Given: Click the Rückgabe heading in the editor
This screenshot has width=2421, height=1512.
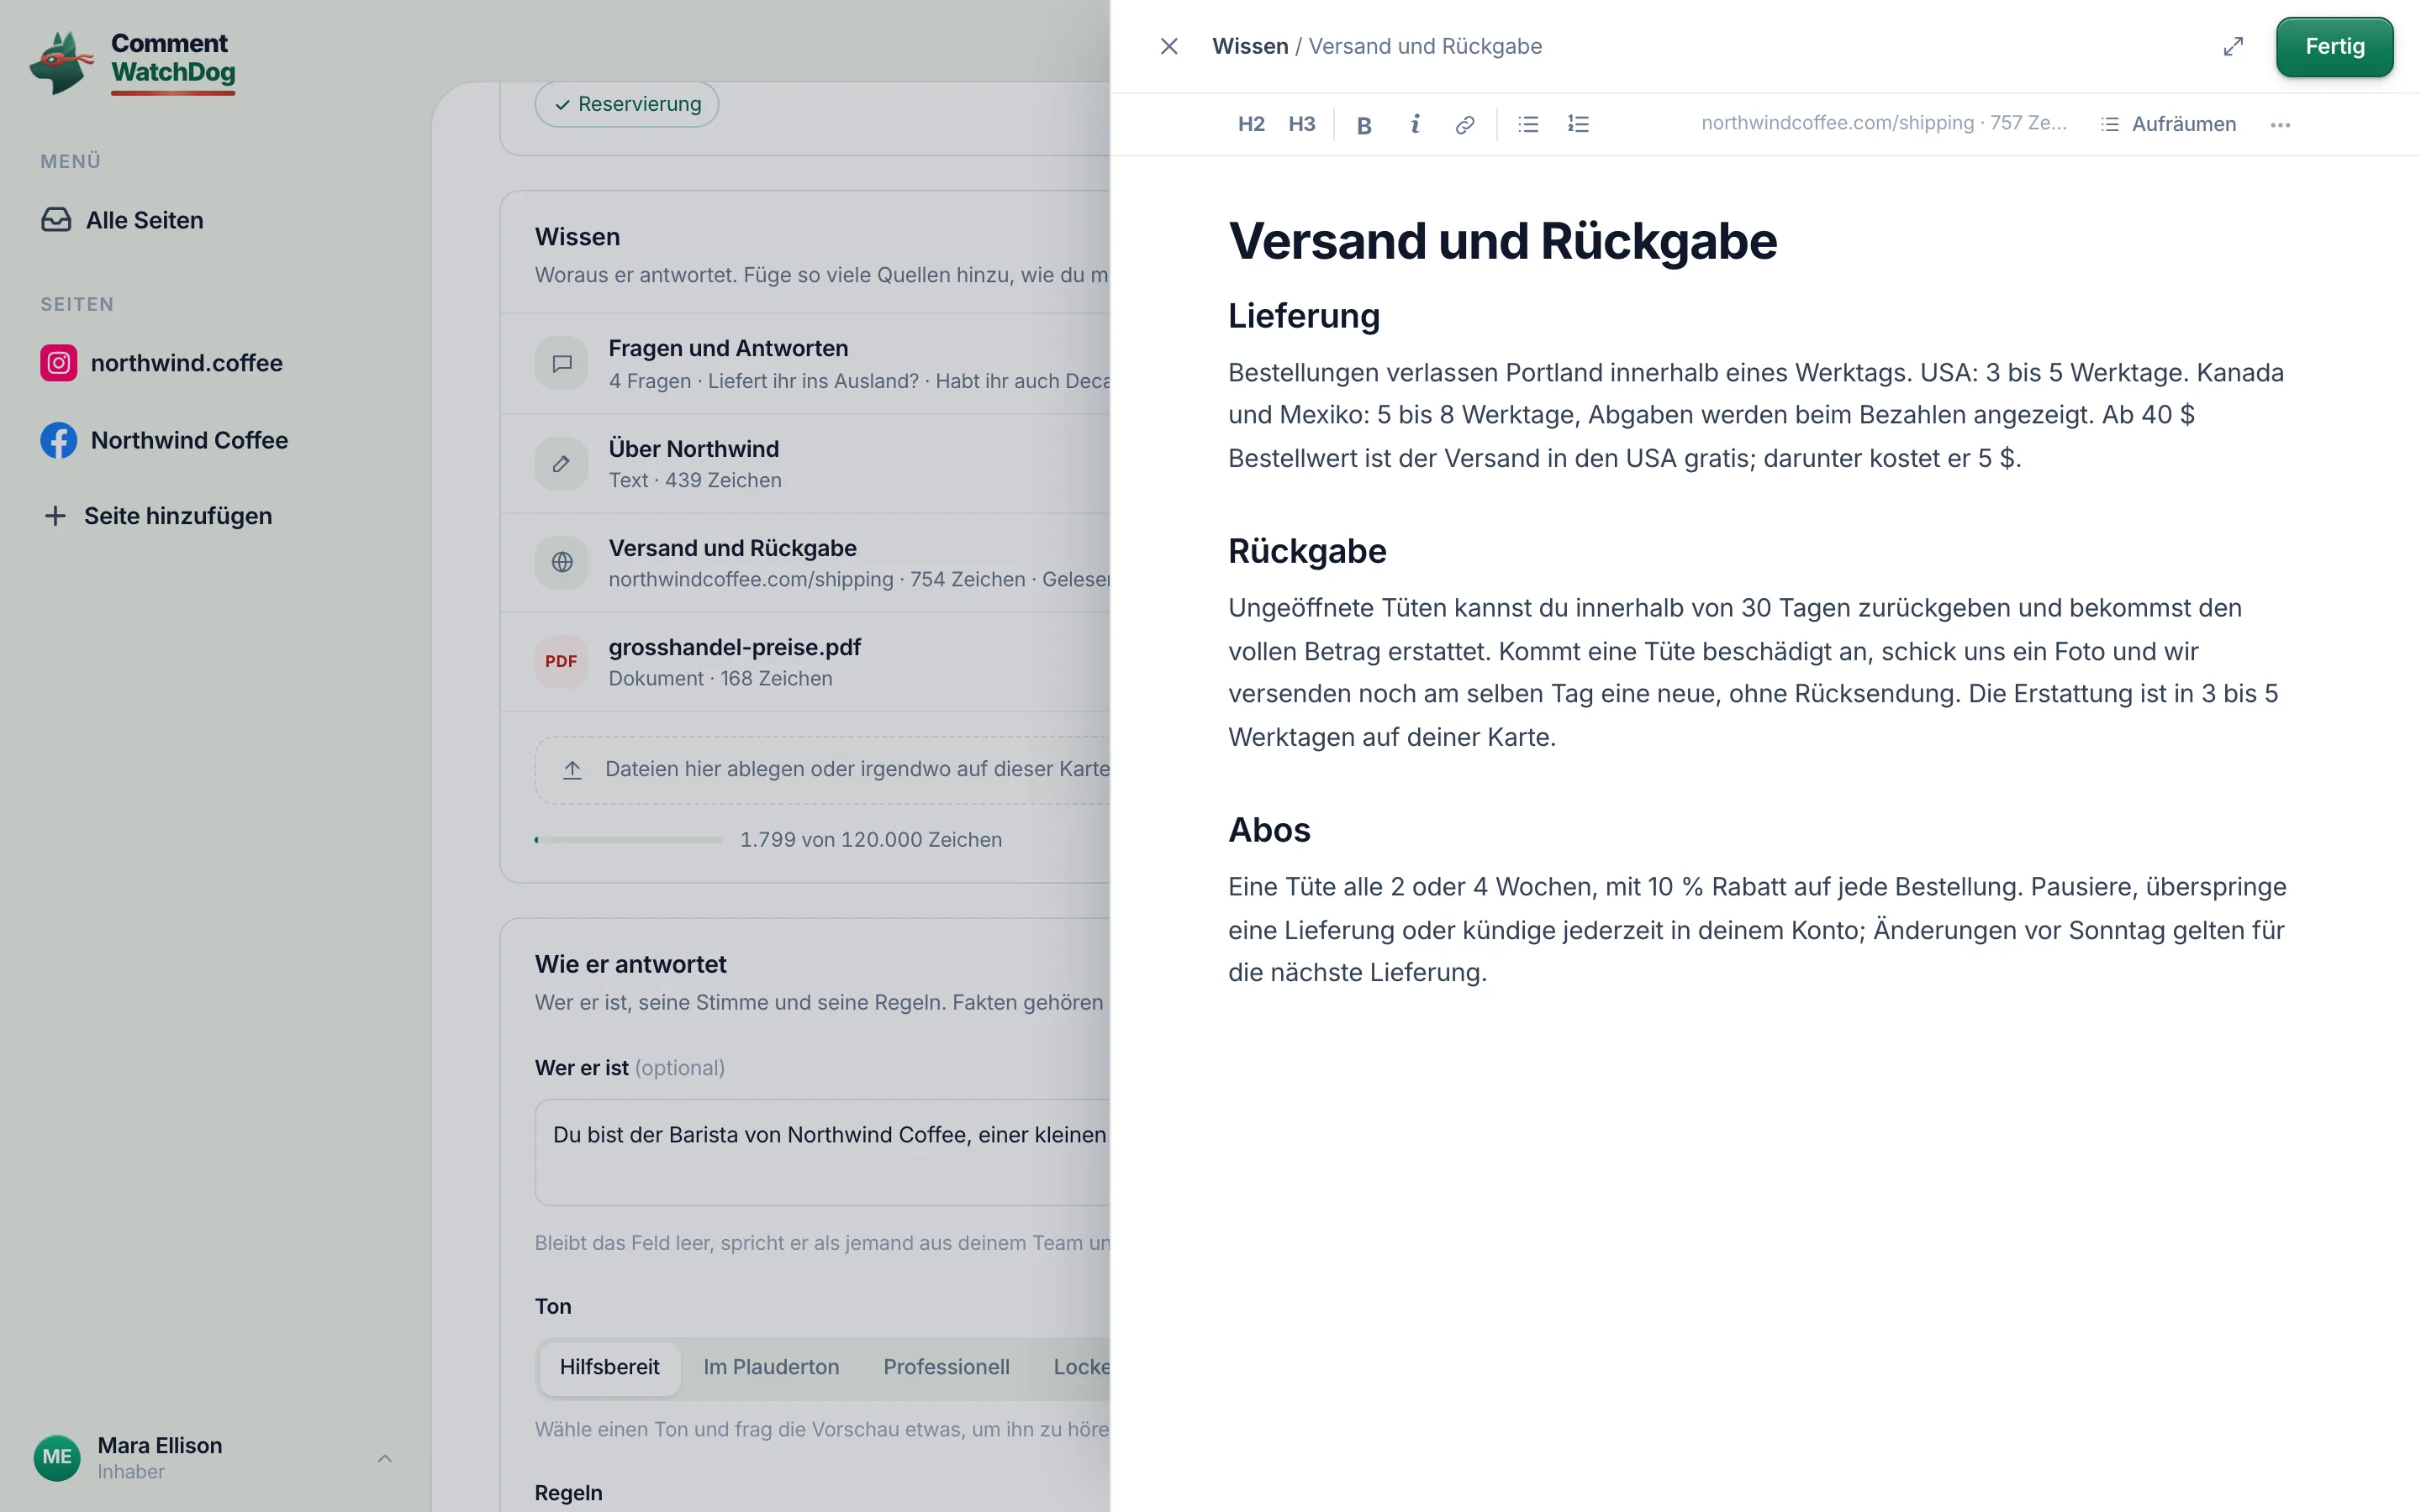Looking at the screenshot, I should (x=1306, y=551).
